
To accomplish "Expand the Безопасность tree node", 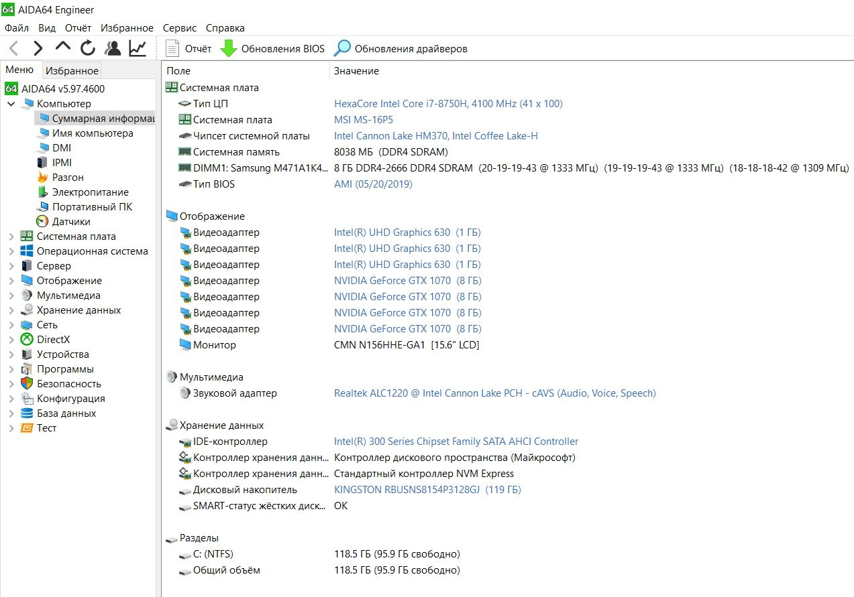I will [x=11, y=384].
